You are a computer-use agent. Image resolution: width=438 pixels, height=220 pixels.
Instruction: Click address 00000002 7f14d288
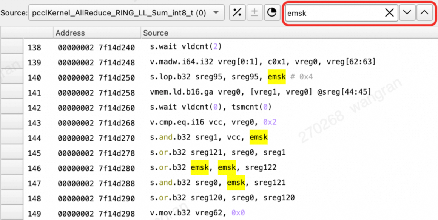[96, 183]
